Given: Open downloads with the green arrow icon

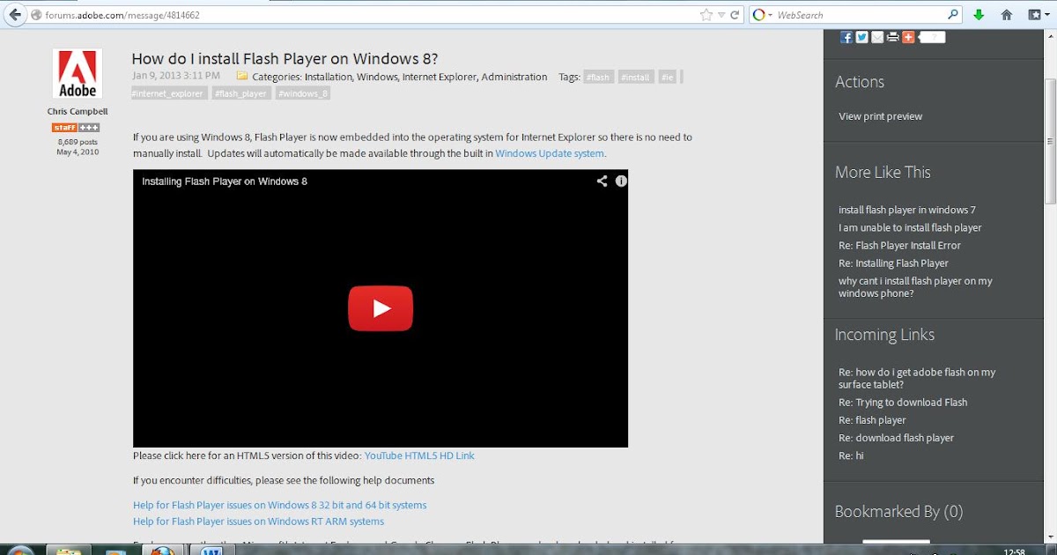Looking at the screenshot, I should tap(979, 15).
